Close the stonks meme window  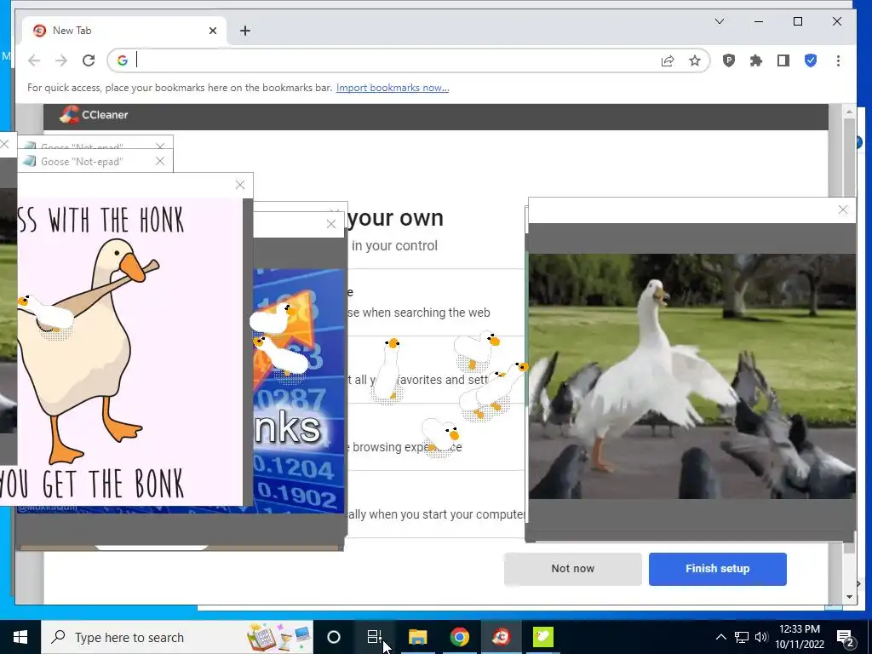331,224
